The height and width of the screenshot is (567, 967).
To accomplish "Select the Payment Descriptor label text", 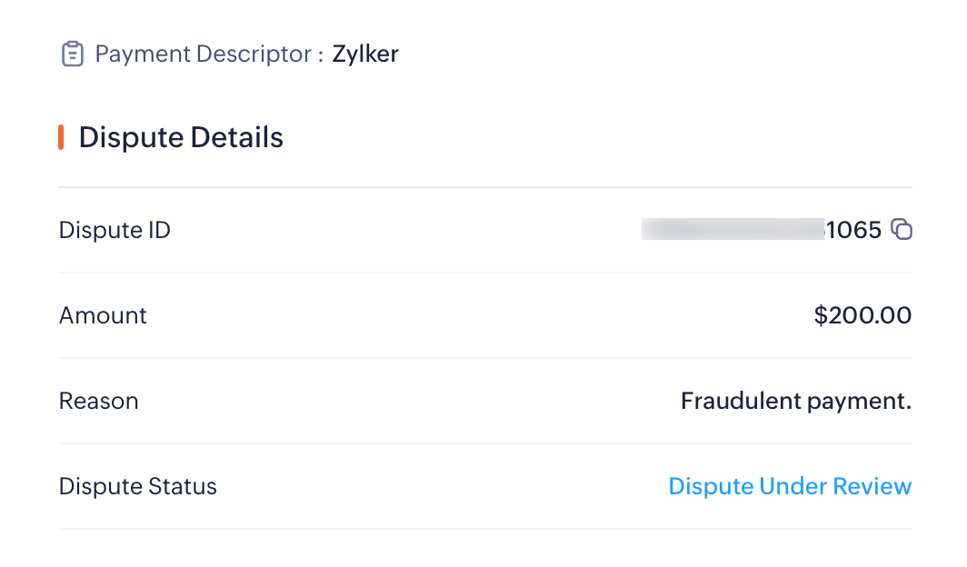I will [209, 55].
